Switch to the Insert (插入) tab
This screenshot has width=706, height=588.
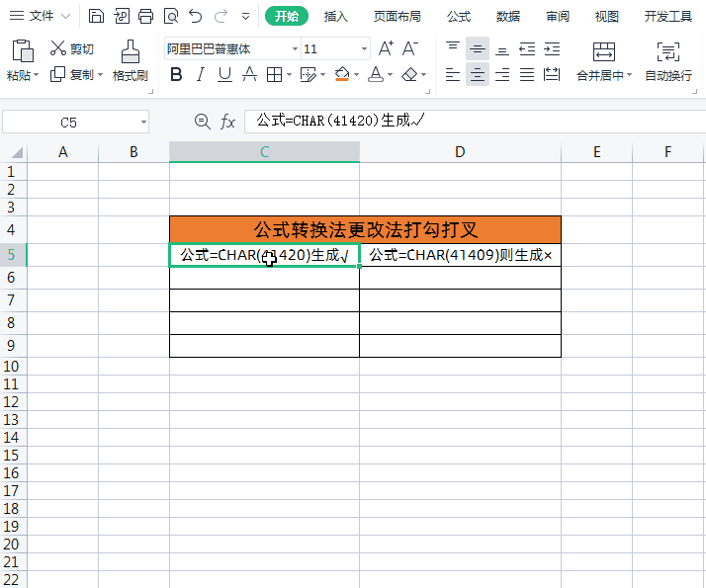336,16
